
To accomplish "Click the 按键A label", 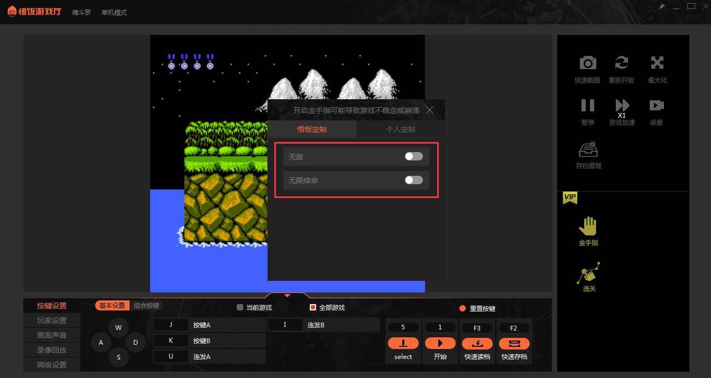I will coord(202,325).
